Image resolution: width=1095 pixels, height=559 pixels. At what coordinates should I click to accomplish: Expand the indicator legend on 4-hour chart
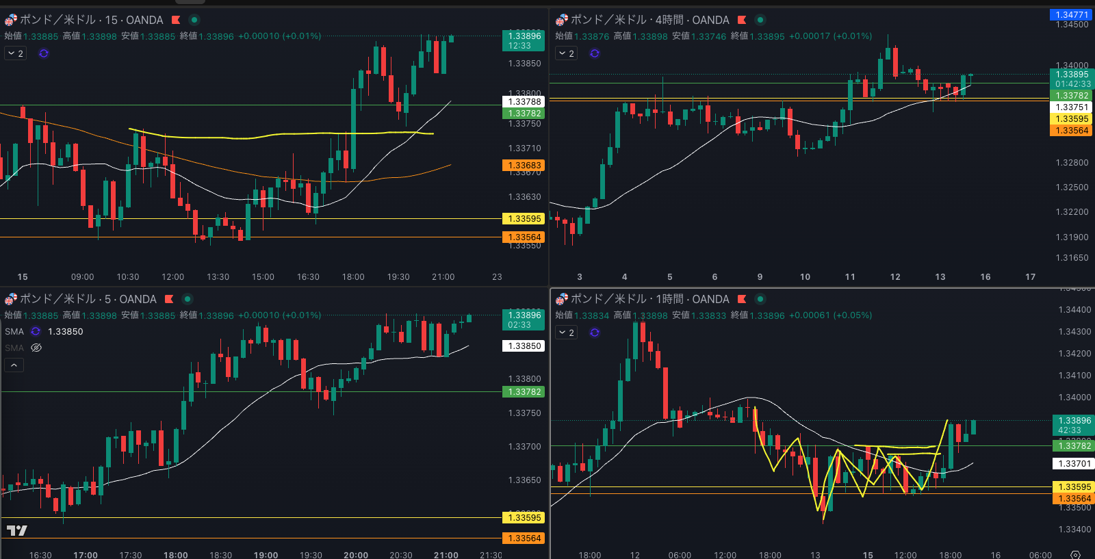[566, 53]
